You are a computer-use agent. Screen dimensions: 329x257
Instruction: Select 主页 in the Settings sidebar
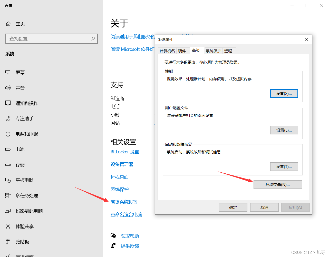click(x=20, y=24)
